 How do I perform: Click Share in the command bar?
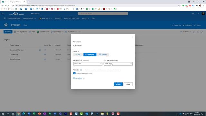pyautogui.click(x=32, y=32)
